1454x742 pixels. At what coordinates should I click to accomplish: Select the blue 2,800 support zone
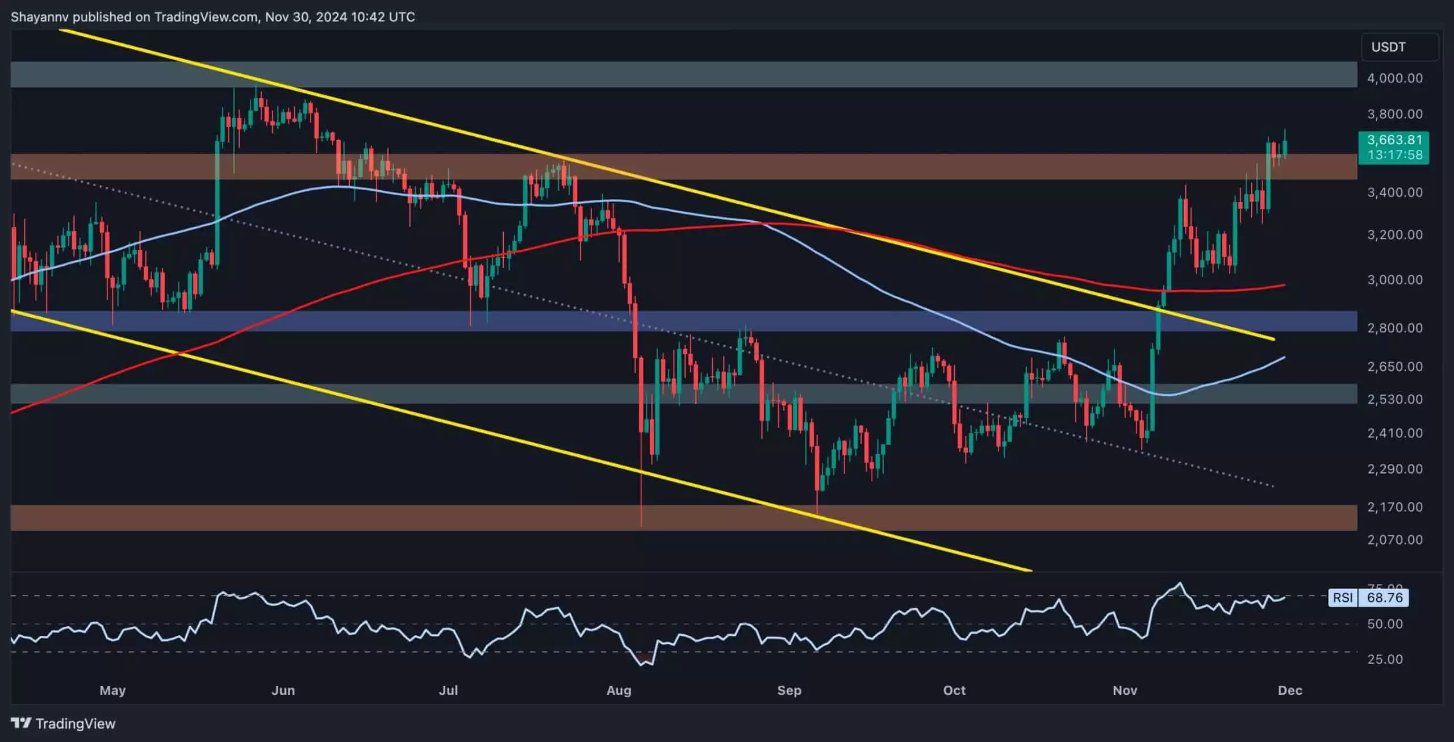(x=684, y=321)
